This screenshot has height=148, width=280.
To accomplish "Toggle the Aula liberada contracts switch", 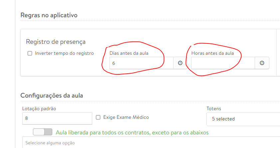I will tap(43, 132).
